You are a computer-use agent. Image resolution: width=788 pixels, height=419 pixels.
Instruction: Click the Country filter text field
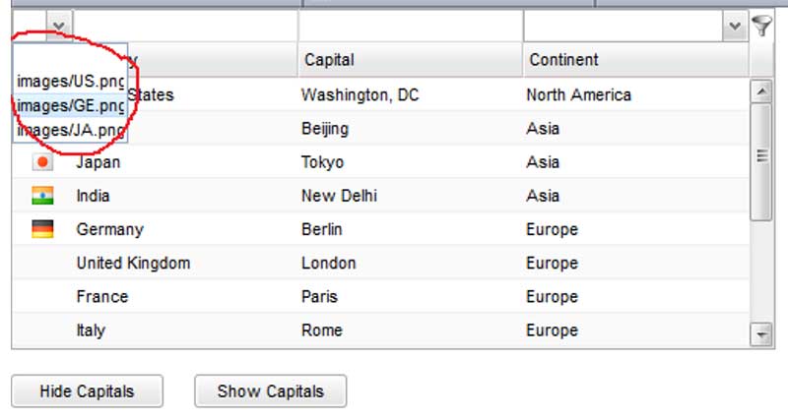pos(184,27)
